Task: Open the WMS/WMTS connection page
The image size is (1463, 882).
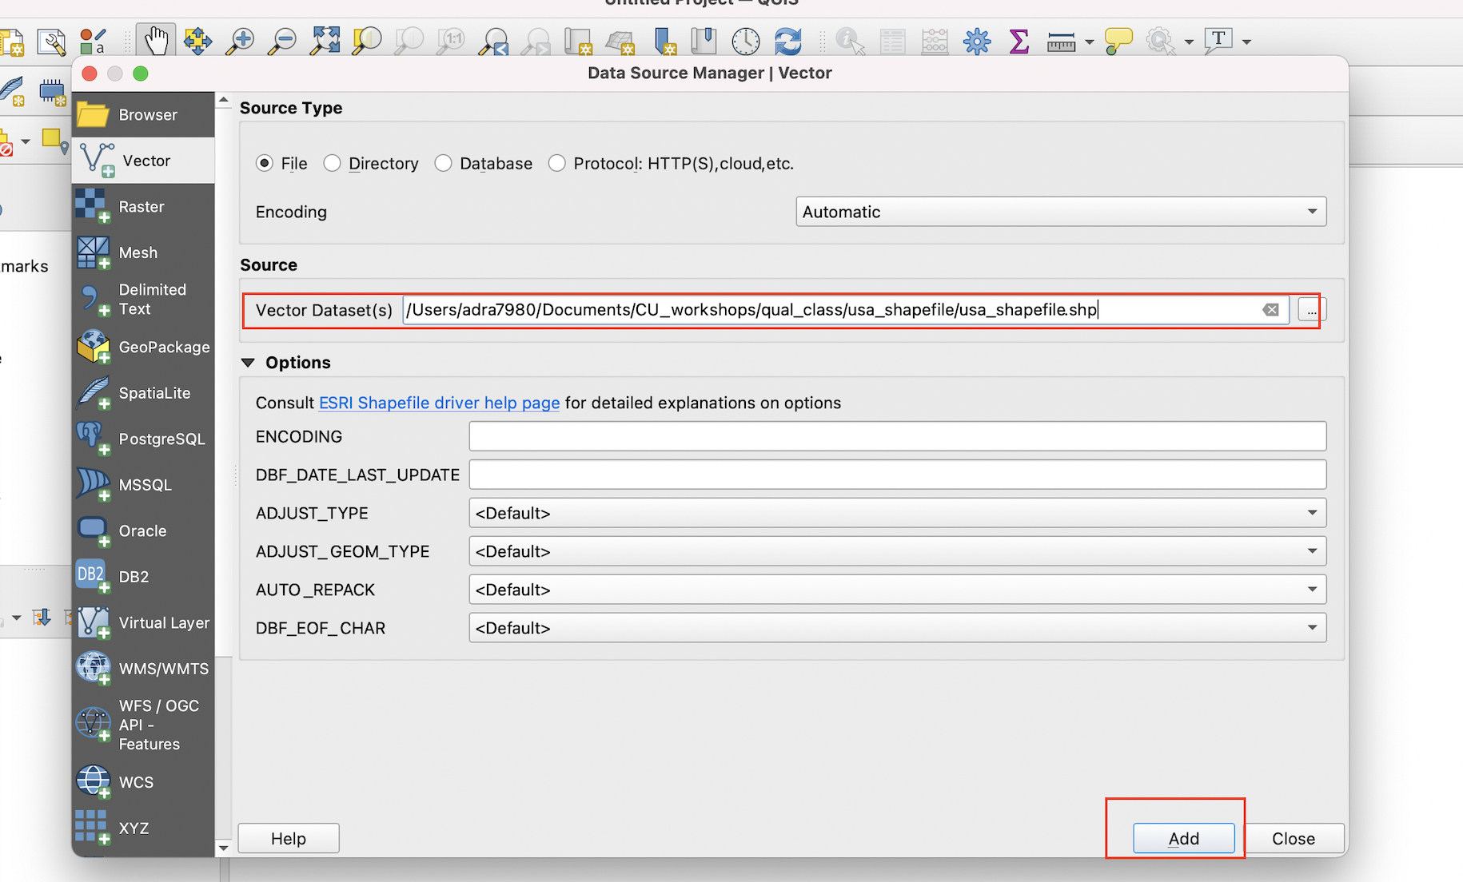Action: [x=93, y=667]
